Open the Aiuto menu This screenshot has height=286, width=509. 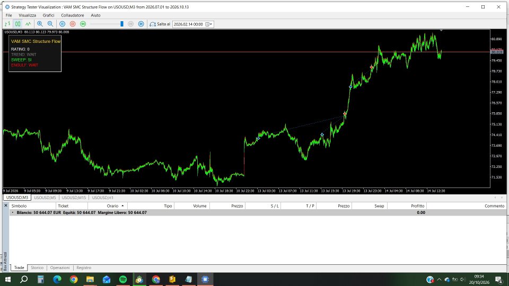[x=95, y=15]
